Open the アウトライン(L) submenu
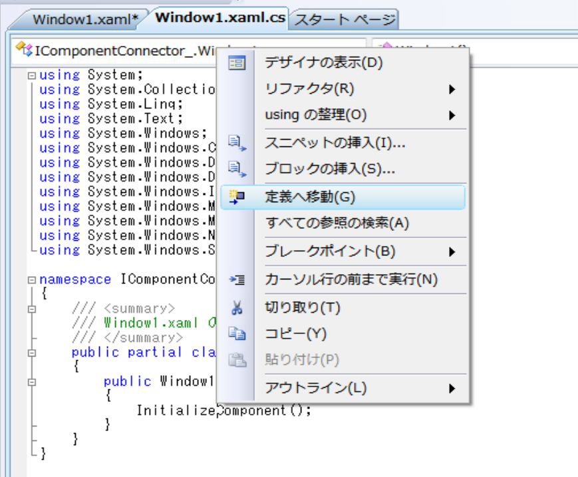The width and height of the screenshot is (578, 477). (x=343, y=388)
